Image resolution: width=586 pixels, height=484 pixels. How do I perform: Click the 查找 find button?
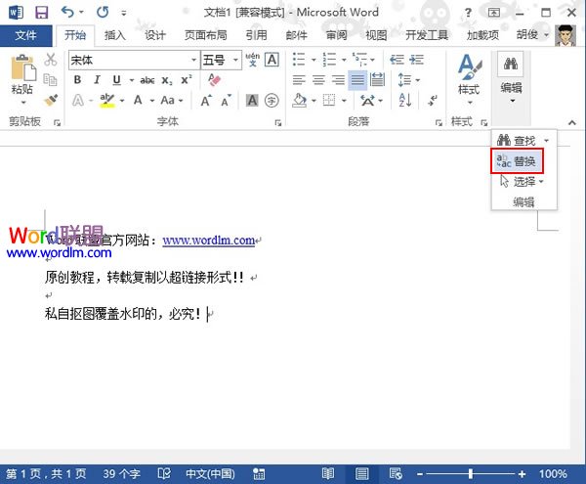[x=517, y=141]
